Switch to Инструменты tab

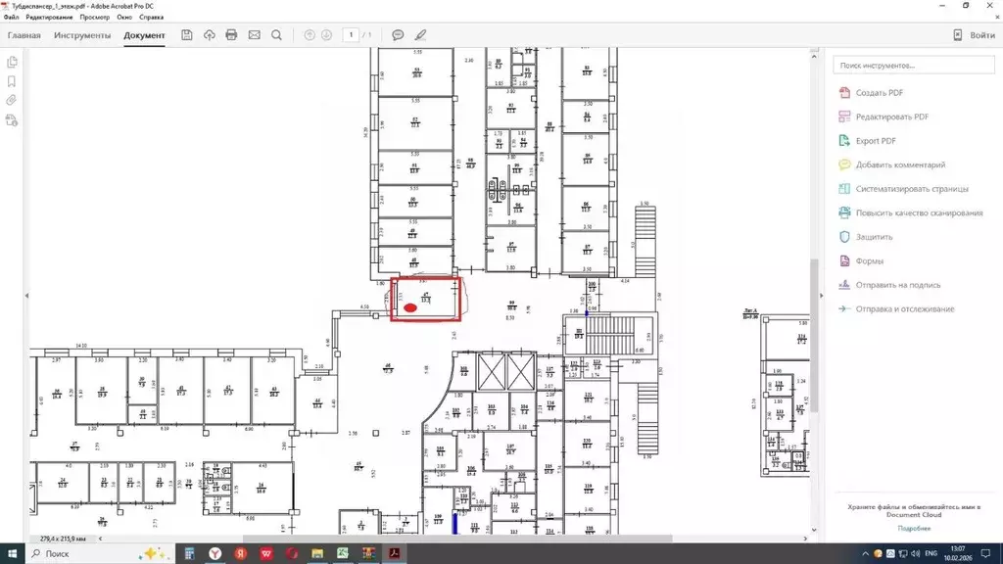tap(82, 35)
